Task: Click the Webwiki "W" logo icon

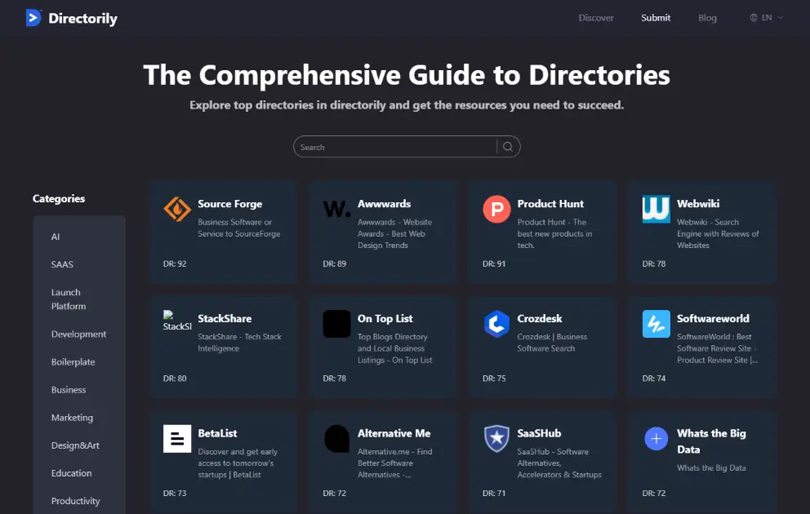Action: tap(656, 209)
